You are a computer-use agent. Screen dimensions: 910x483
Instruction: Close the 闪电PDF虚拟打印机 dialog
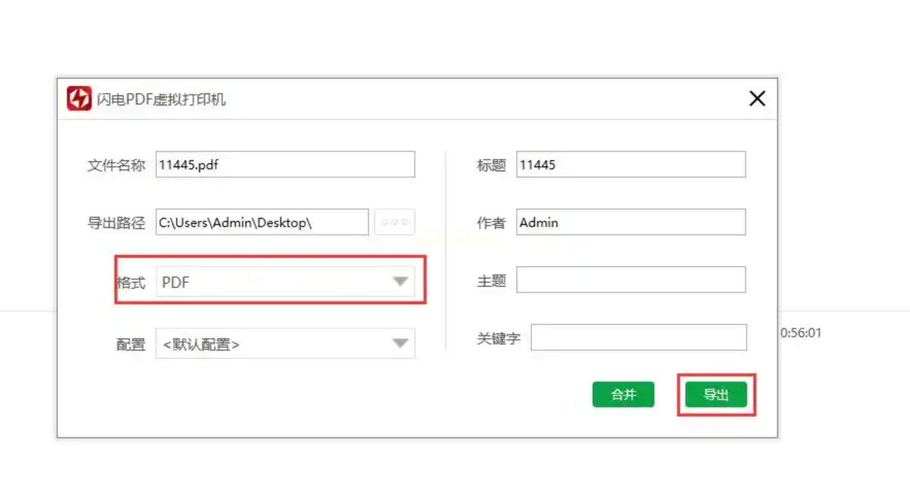(x=756, y=98)
